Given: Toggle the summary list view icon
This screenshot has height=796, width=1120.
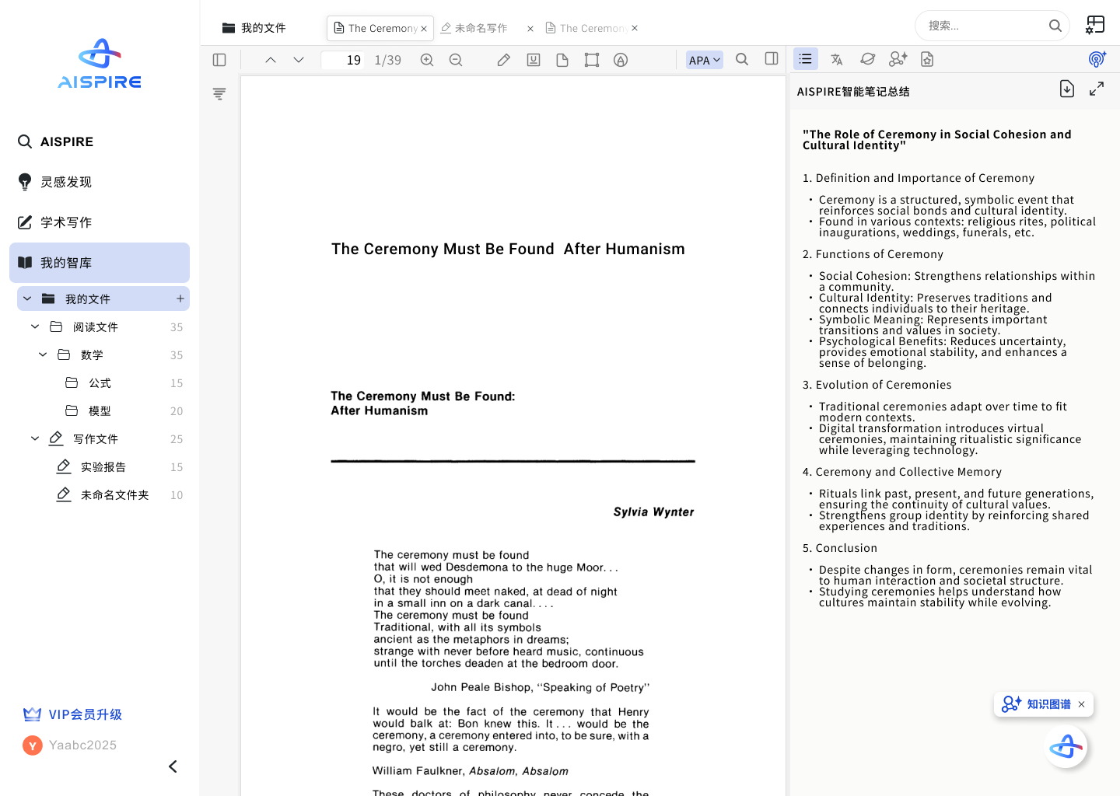Looking at the screenshot, I should pos(806,59).
